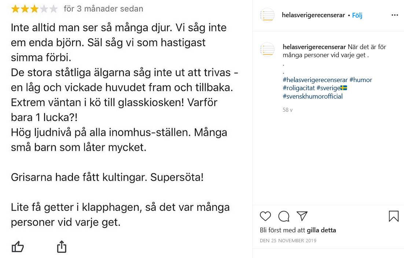
Task: Open the #roligacitat hashtag
Action: click(299, 88)
